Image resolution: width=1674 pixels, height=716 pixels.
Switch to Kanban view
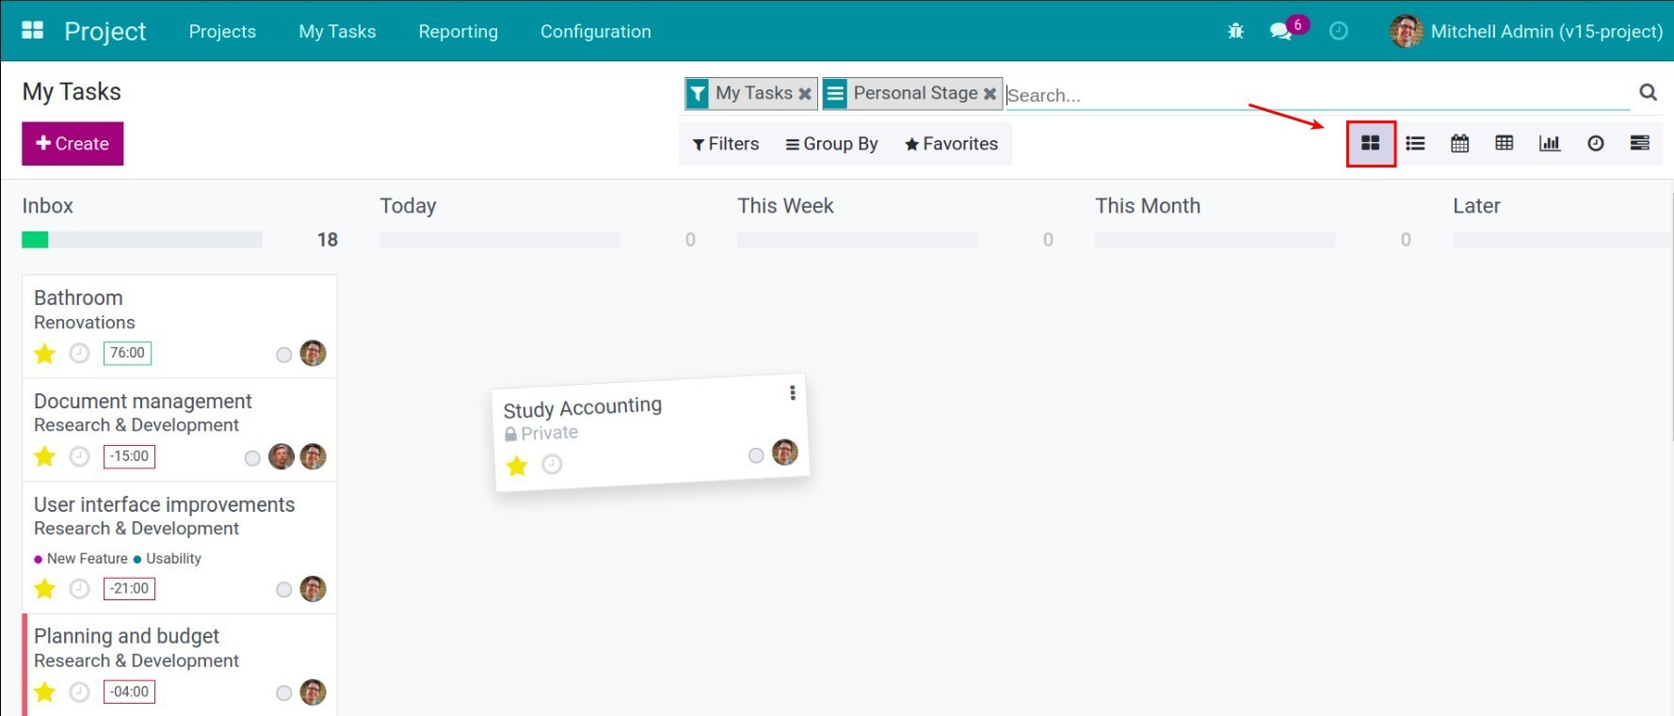tap(1371, 143)
